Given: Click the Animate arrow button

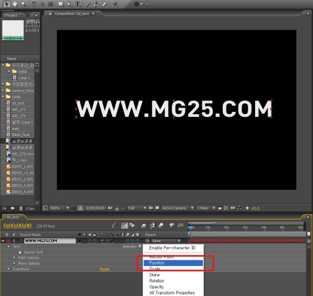Looking at the screenshot, I should (140, 246).
